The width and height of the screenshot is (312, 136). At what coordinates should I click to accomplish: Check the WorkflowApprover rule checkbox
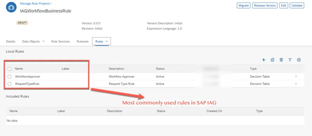[x=10, y=76]
